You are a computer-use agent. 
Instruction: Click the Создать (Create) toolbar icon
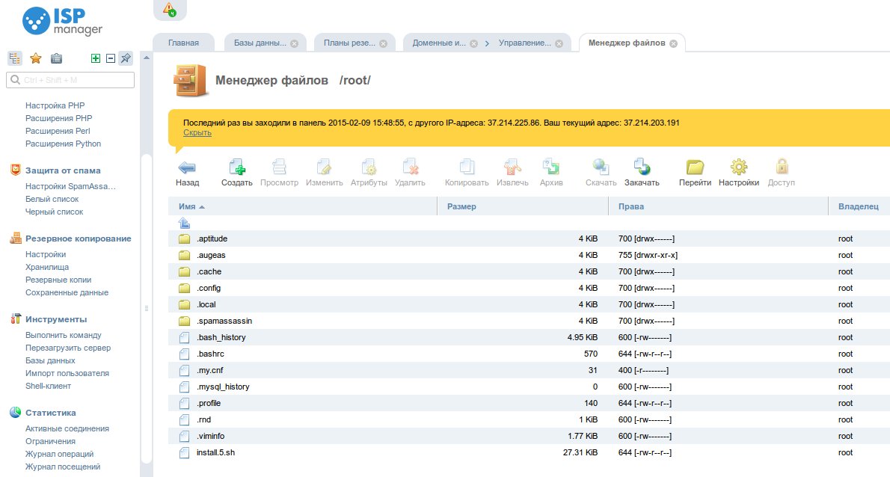(x=236, y=167)
